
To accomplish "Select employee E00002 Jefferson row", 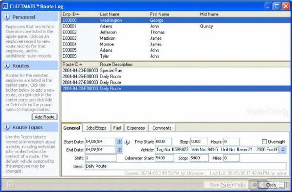I will pos(175,32).
